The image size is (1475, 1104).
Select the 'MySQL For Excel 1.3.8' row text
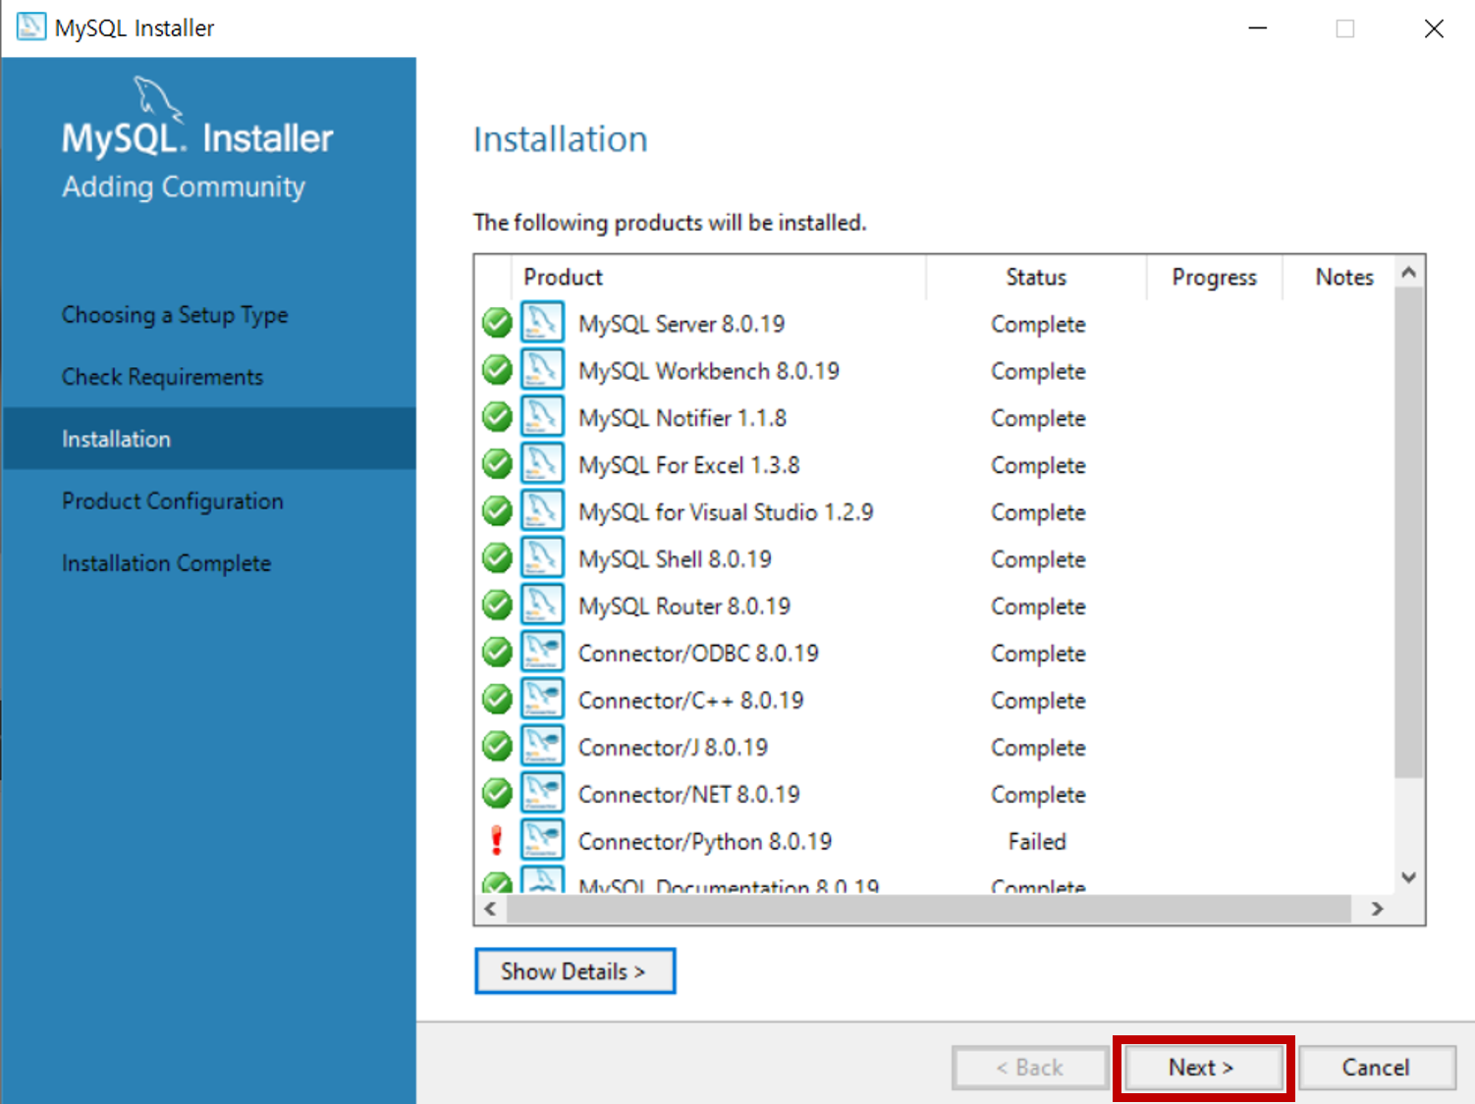(x=689, y=465)
